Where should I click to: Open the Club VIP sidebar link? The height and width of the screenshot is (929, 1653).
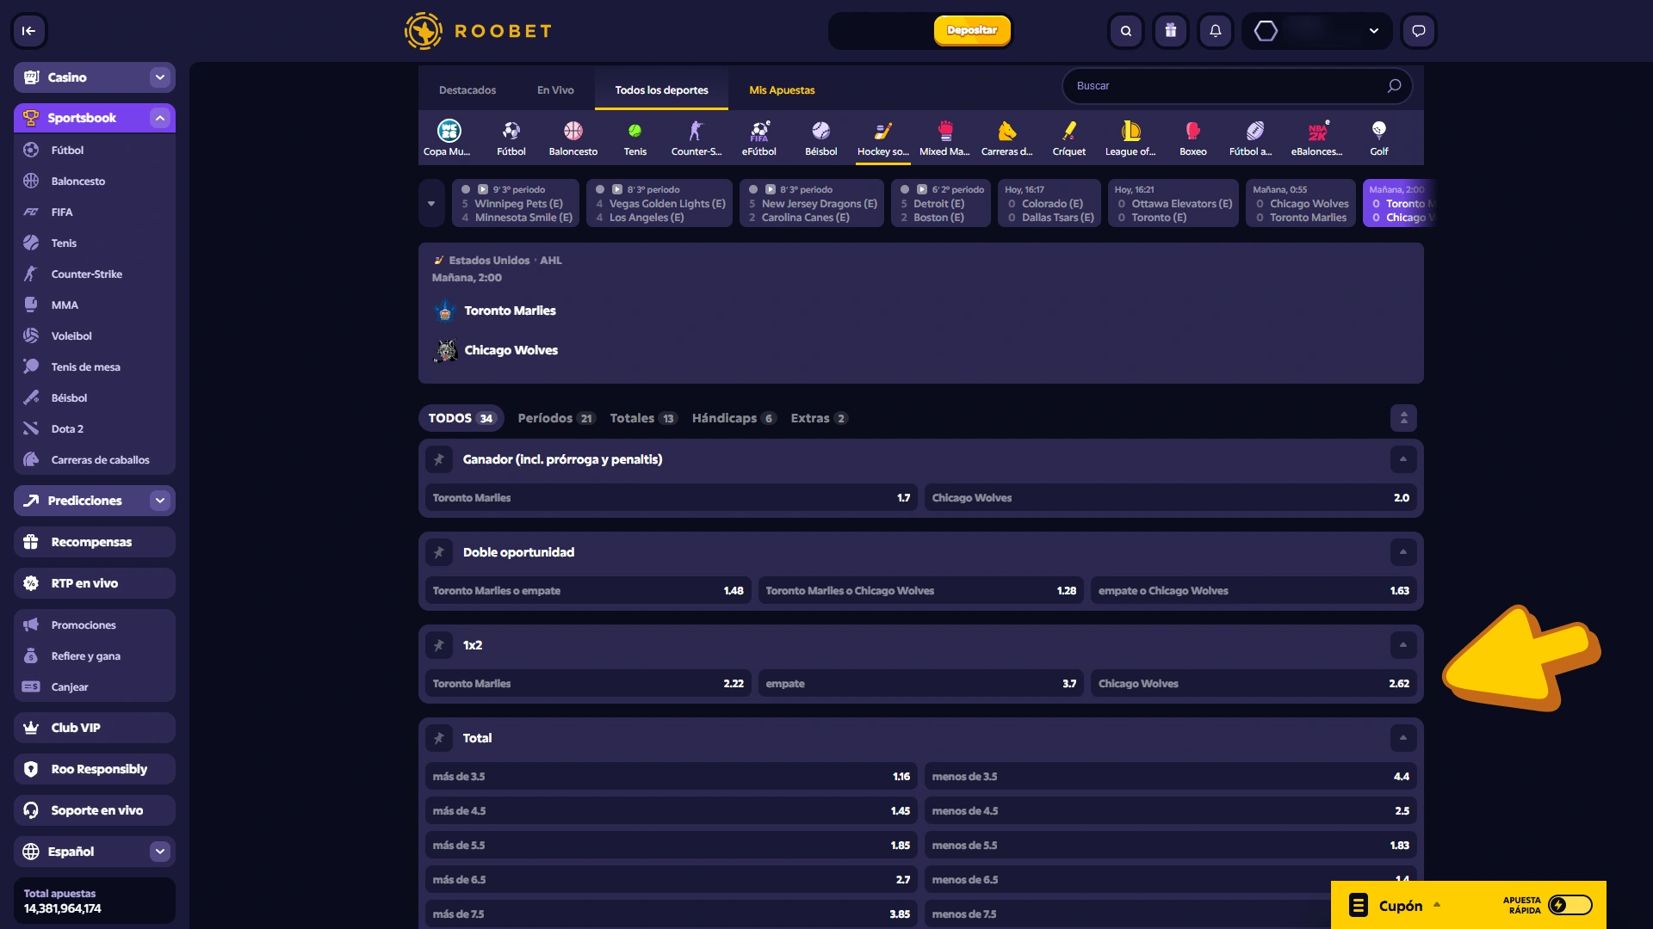(x=95, y=728)
